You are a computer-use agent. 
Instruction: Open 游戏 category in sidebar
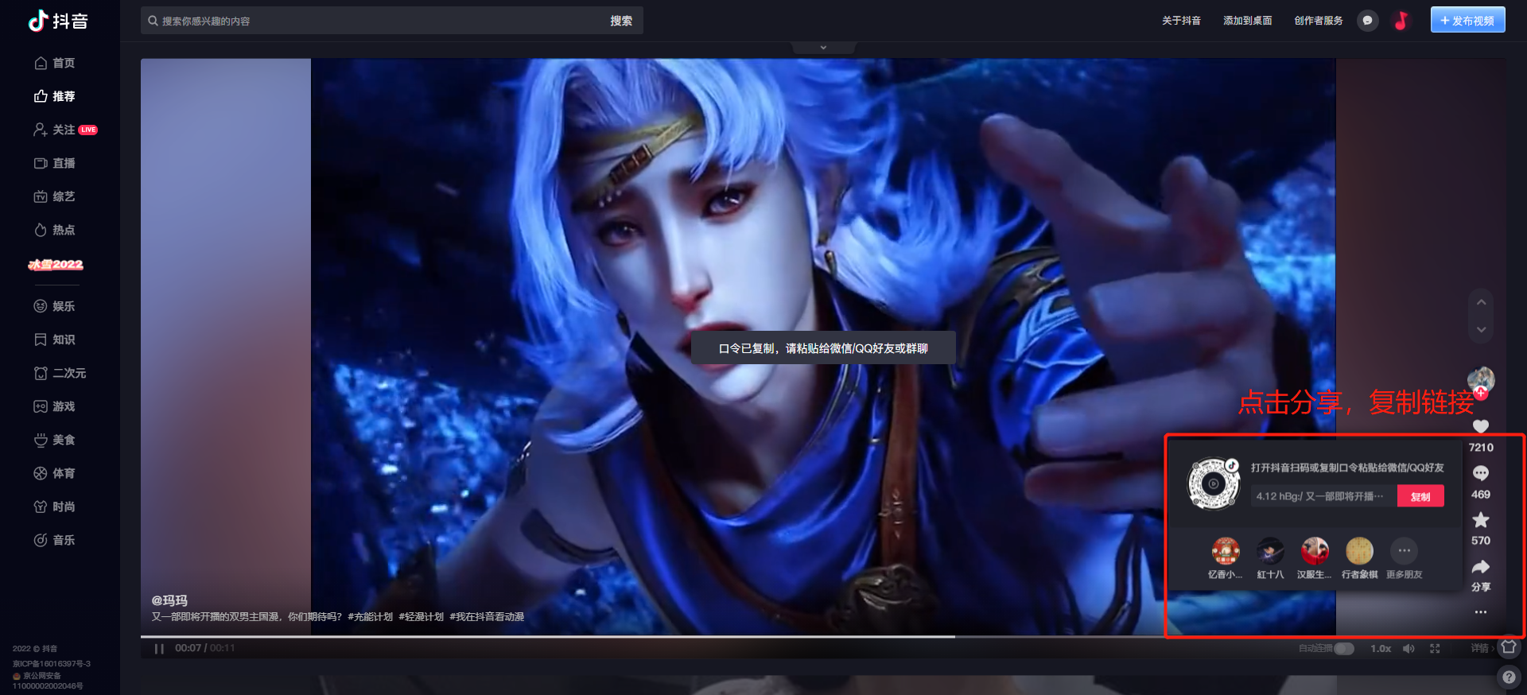point(55,406)
